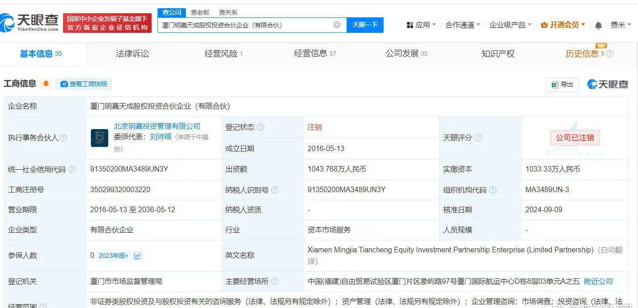This screenshot has height=308, width=638.
Task: Open the 北京明嘉投资管理有限公司 link
Action: click(x=157, y=126)
